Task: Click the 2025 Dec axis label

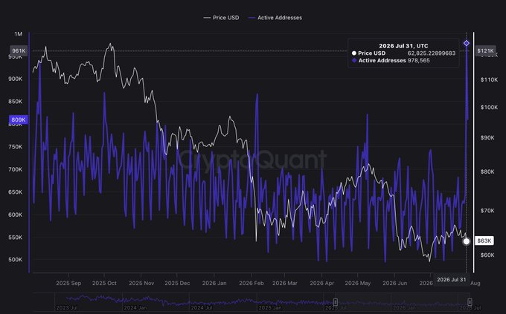Action: click(x=177, y=283)
